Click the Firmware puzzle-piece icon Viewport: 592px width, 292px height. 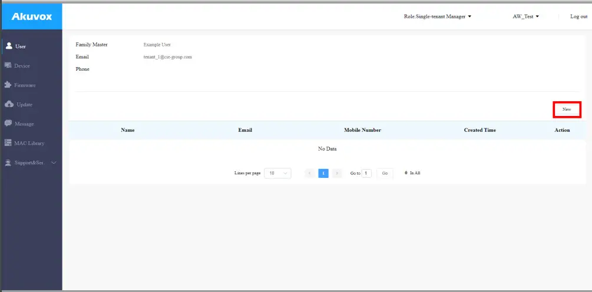(x=8, y=85)
